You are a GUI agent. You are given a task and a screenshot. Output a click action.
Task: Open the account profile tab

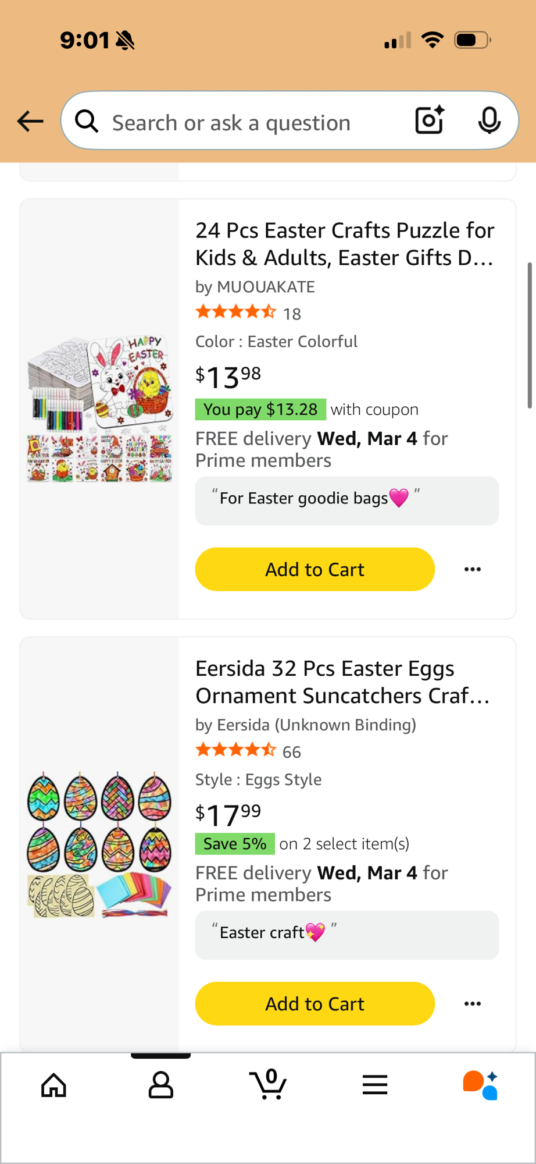coord(161,1085)
